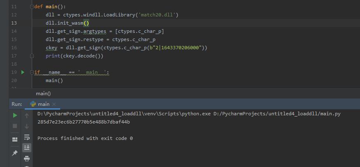Click 'Process finished with exit code 0' text
This screenshot has width=360, height=167.
click(x=85, y=138)
